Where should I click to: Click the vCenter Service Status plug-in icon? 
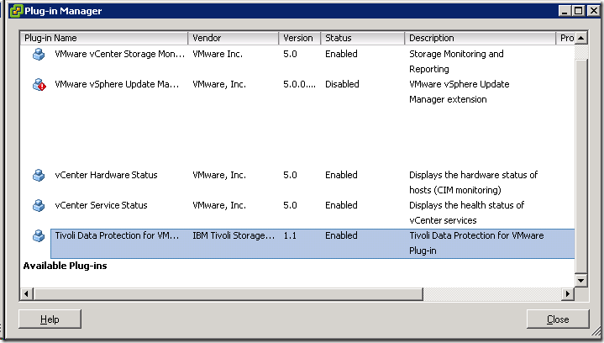coord(39,206)
